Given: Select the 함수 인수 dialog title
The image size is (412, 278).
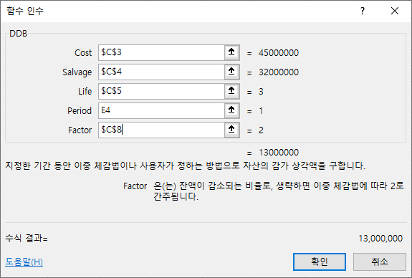Looking at the screenshot, I should click(x=25, y=11).
